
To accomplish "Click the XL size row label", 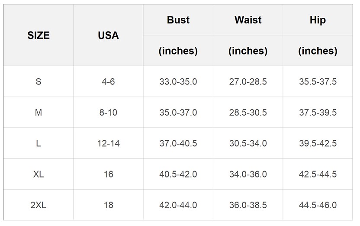I will coord(39,174).
